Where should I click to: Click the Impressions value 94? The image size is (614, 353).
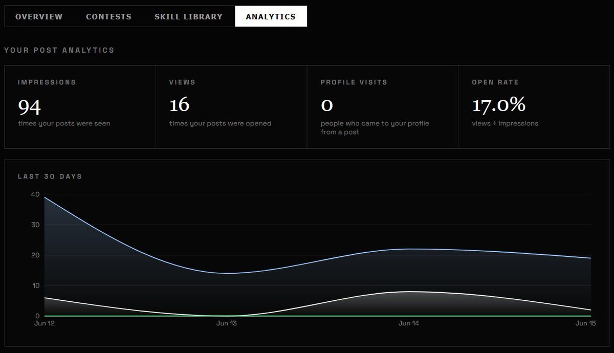pos(29,106)
